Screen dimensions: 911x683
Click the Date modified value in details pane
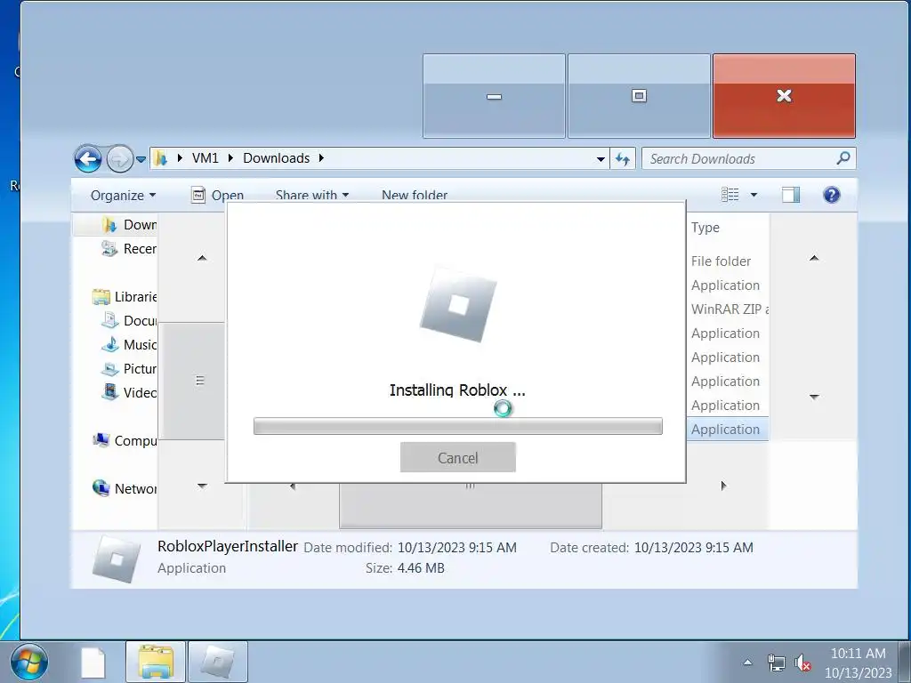coord(457,548)
